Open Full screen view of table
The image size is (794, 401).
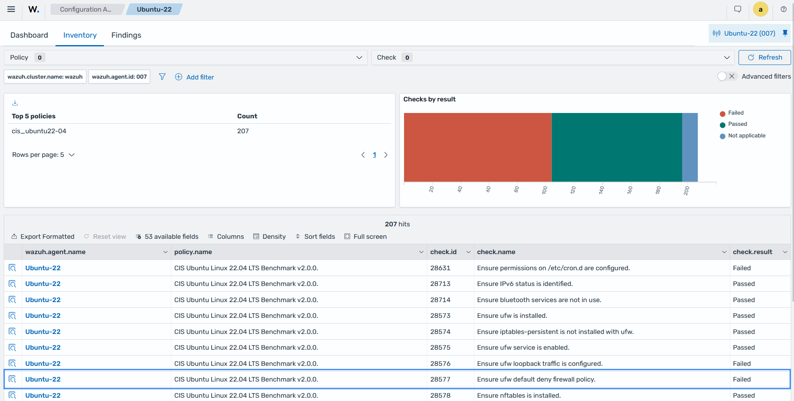pyautogui.click(x=366, y=236)
